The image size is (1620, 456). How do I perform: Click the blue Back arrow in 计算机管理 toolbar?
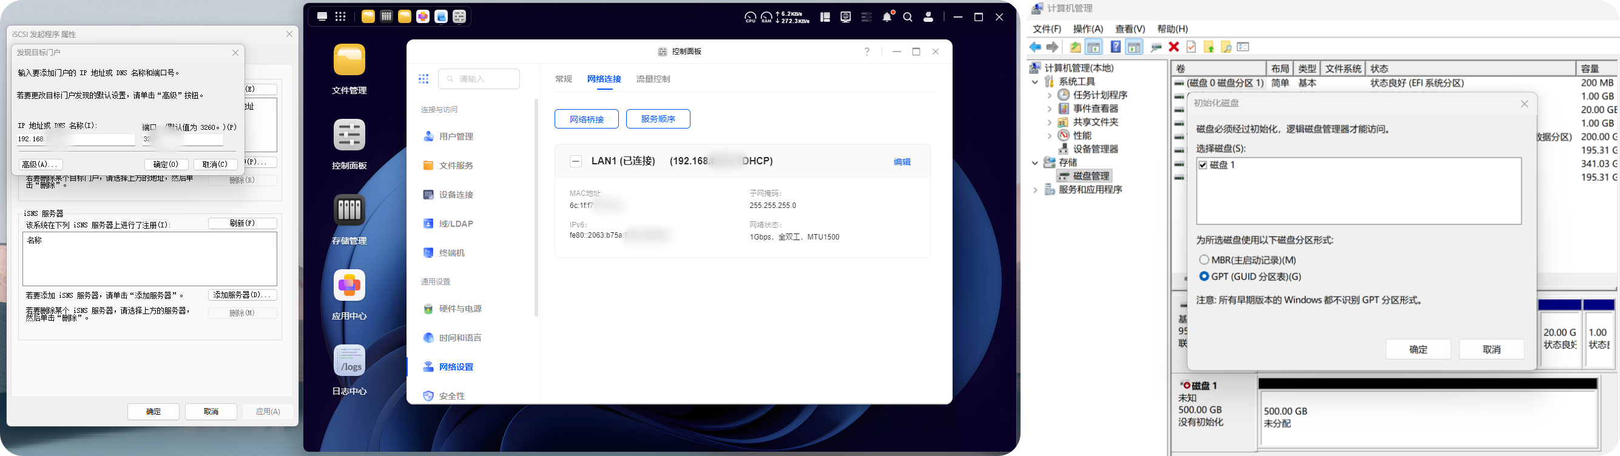pyautogui.click(x=1035, y=47)
